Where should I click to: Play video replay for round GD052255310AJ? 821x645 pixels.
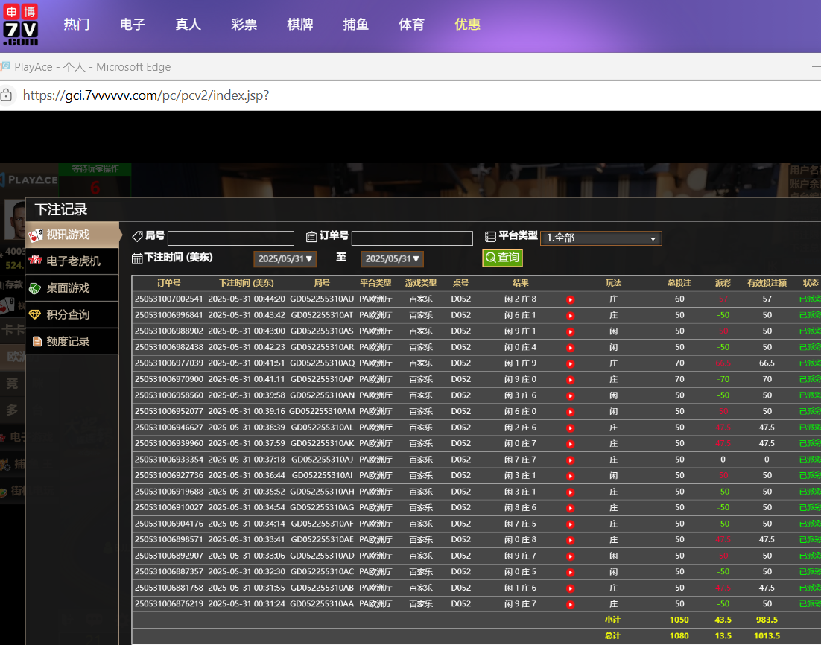tap(570, 460)
